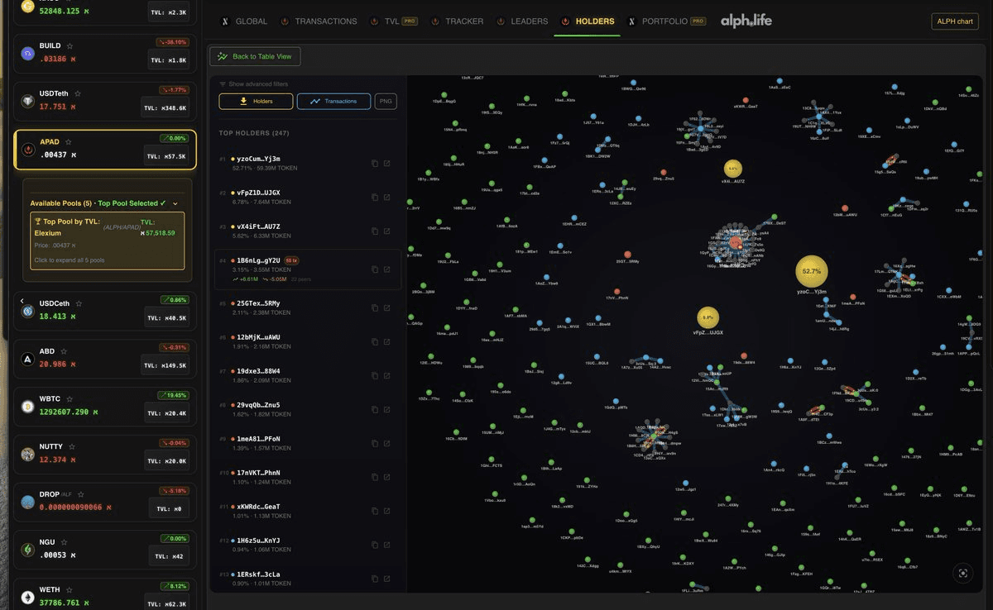Copy the yzoCum…Yj3m holder address
993x610 pixels.
375,163
